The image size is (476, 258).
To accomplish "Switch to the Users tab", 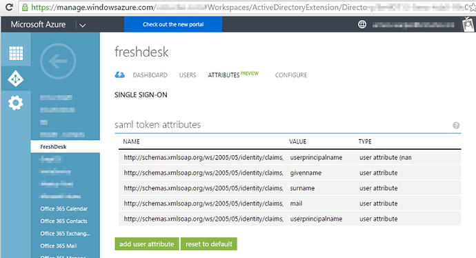I will tap(188, 75).
